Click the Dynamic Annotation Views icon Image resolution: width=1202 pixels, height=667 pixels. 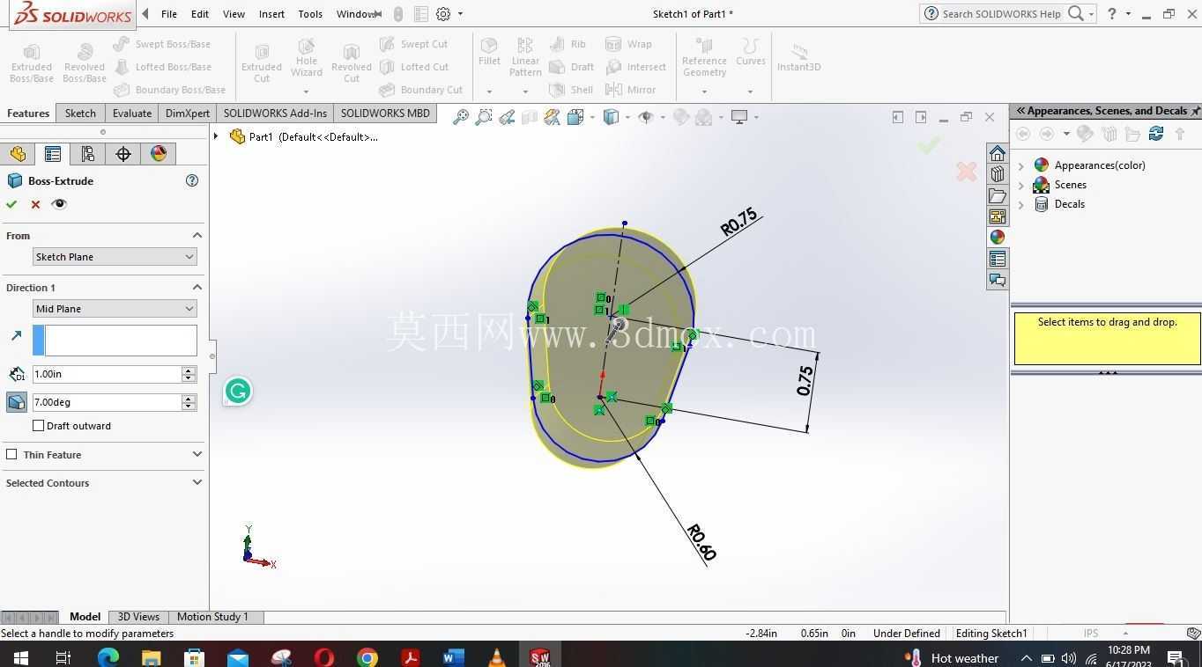tap(553, 117)
